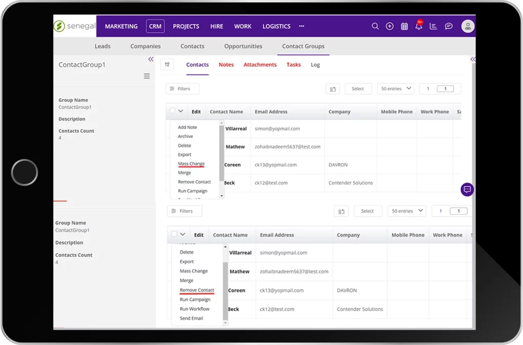523x345 pixels.
Task: Expand bulk actions chevron in lower table
Action: (x=182, y=234)
